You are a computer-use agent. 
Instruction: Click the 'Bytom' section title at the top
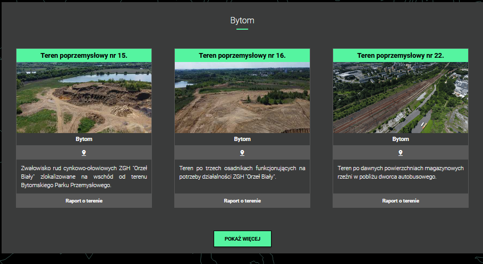tap(242, 21)
